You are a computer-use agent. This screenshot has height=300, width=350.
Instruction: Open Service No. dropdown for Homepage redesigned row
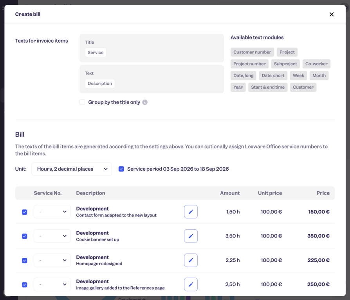pos(52,260)
